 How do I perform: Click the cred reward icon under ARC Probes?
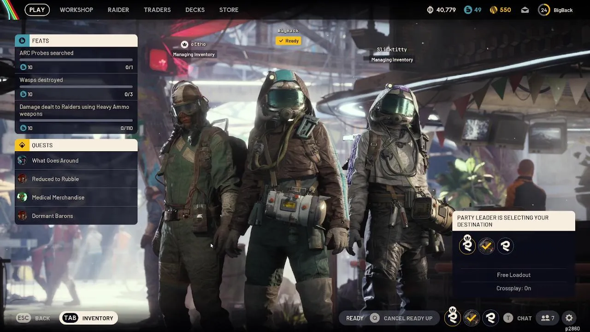point(23,67)
